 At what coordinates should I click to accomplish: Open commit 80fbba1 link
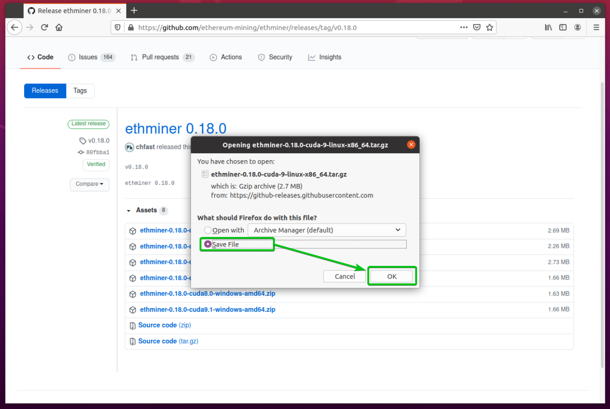pos(94,153)
